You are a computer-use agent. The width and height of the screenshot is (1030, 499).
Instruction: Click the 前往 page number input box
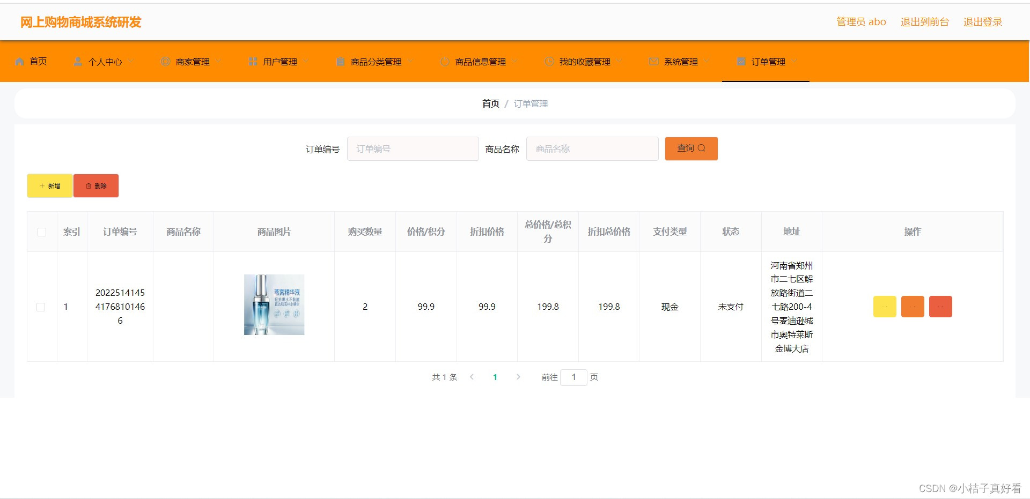point(573,377)
